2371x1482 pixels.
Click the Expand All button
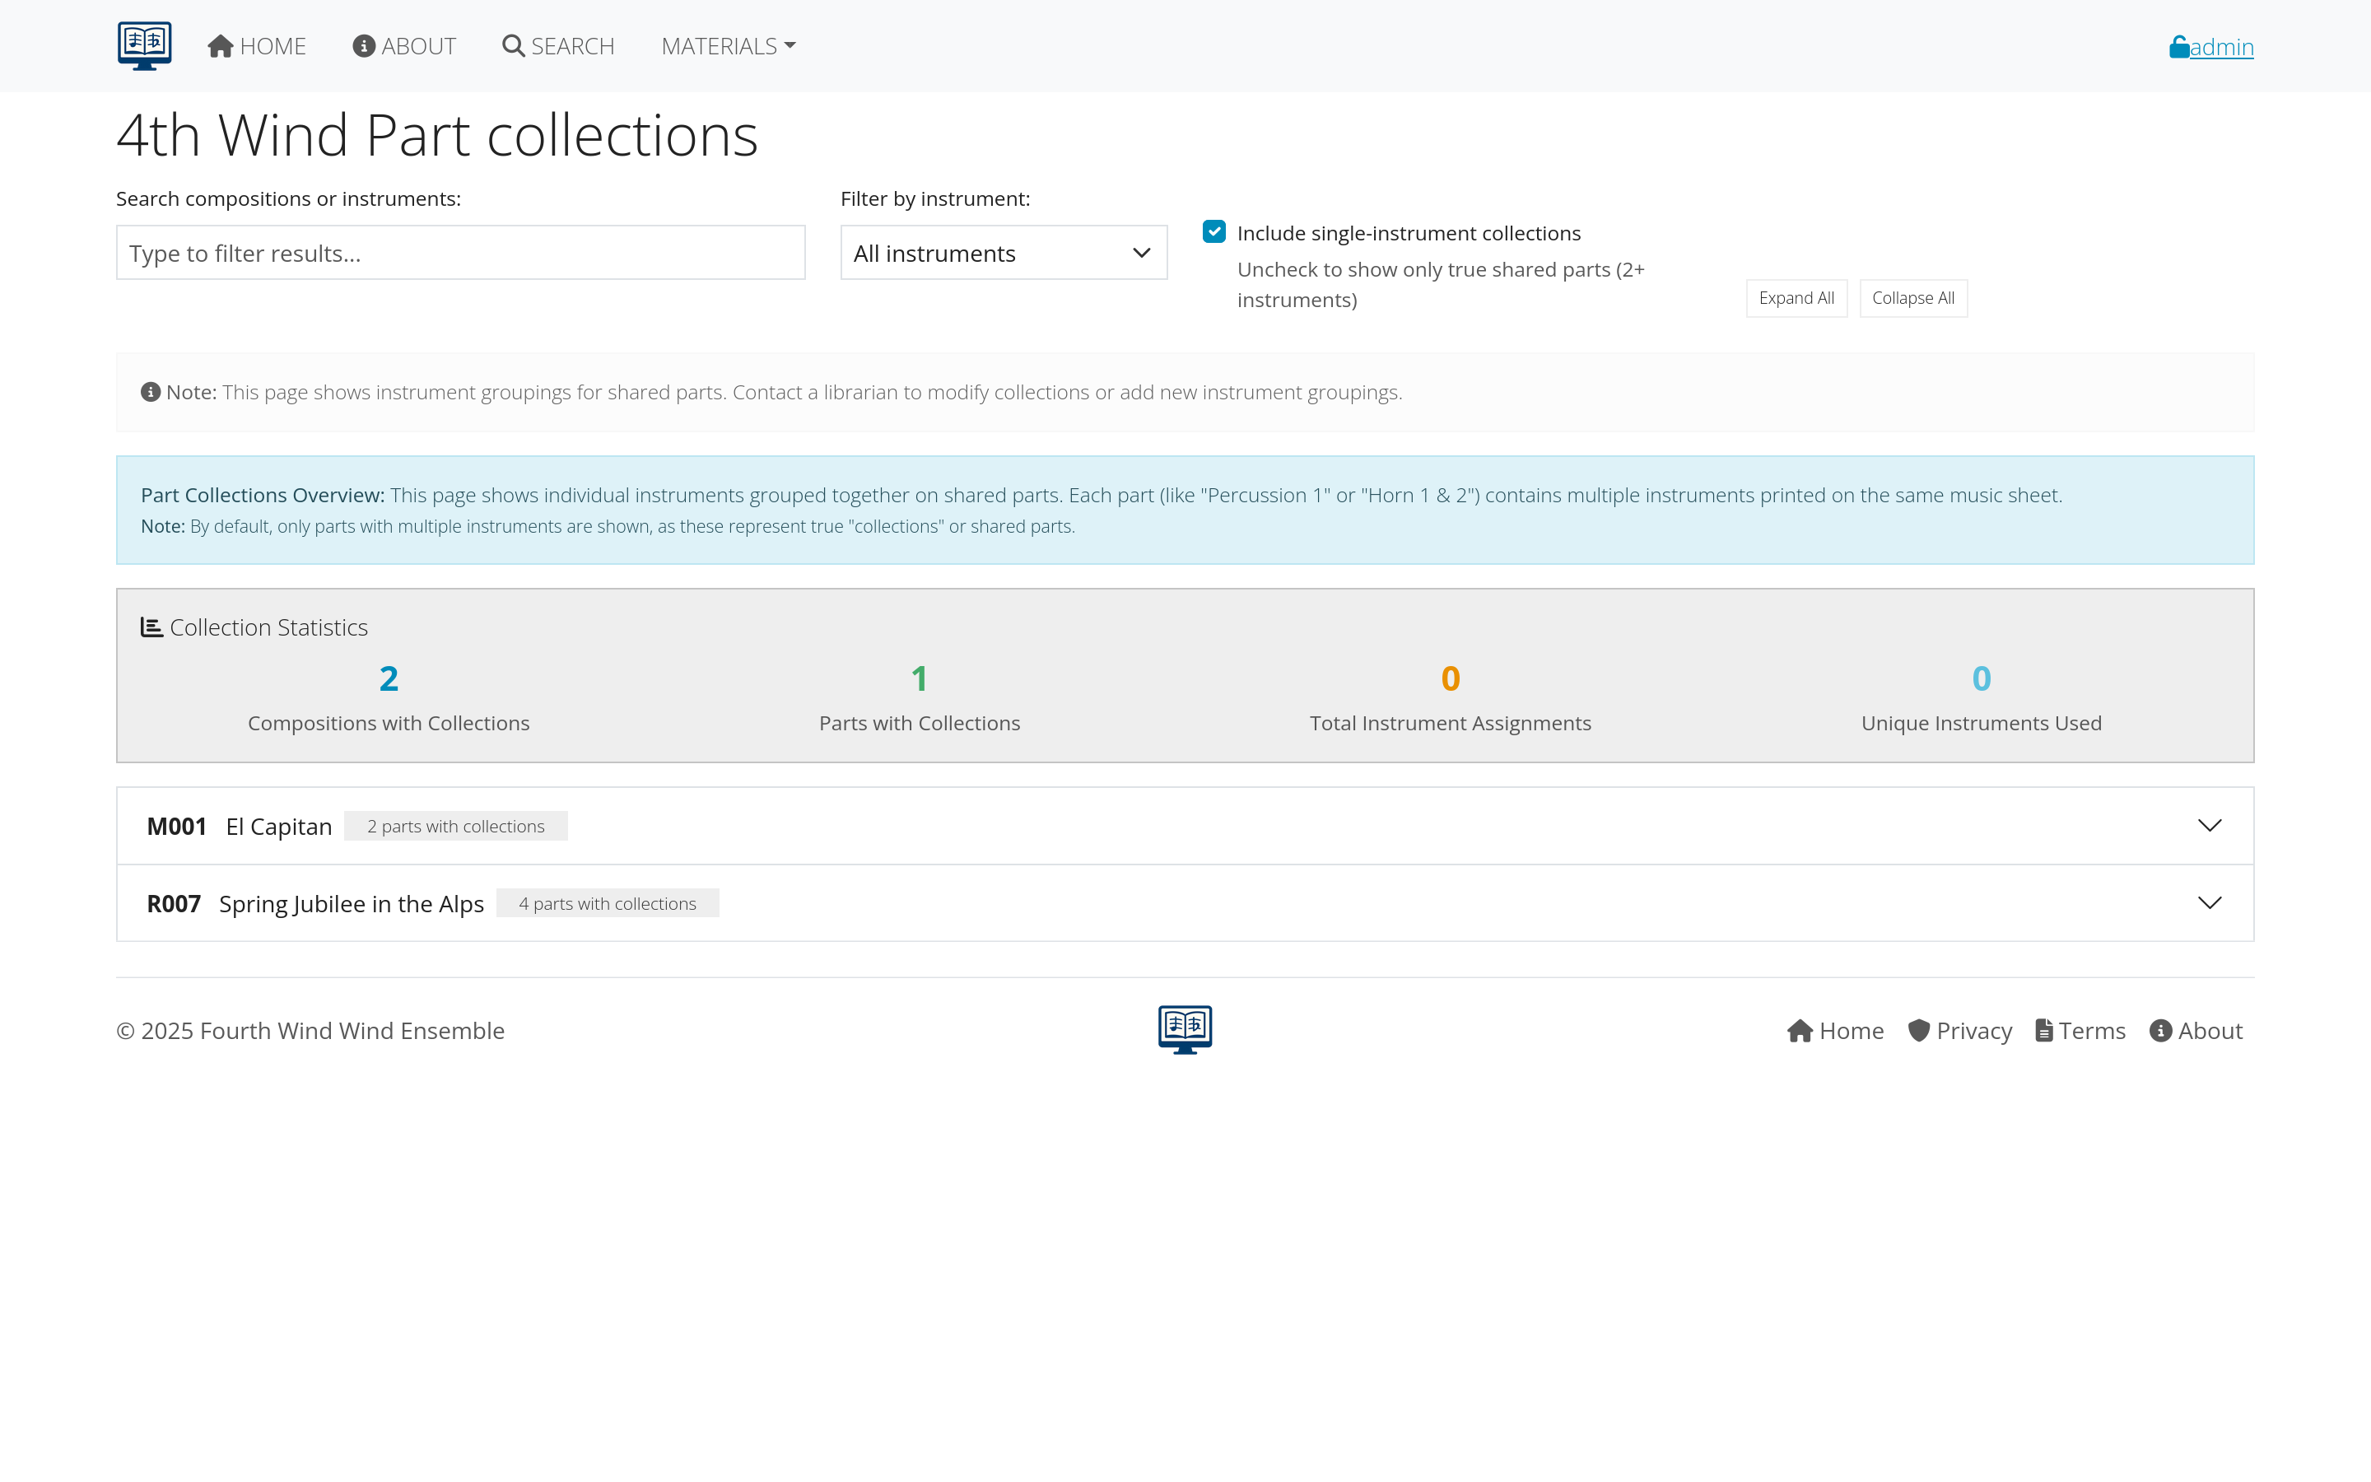coord(1796,297)
